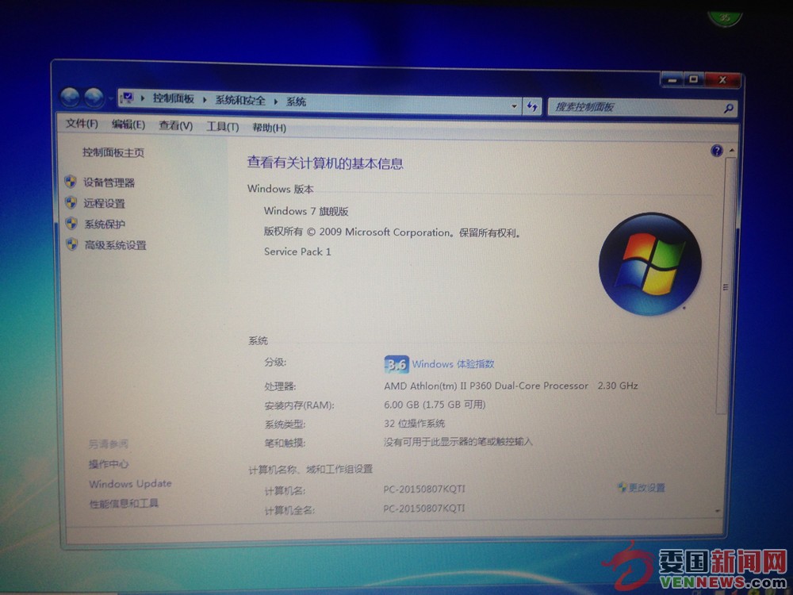The height and width of the screenshot is (595, 793).
Task: Open 远程设置 link
Action: [x=104, y=203]
